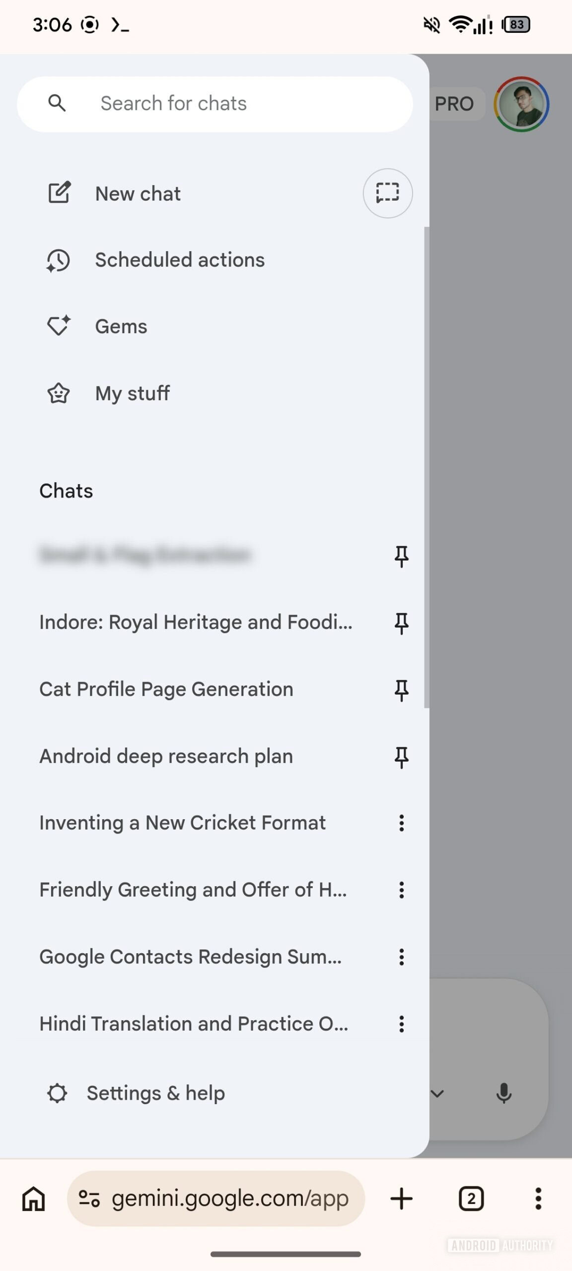
Task: Unpin the Cat Profile Page Generation chat
Action: pyautogui.click(x=402, y=689)
